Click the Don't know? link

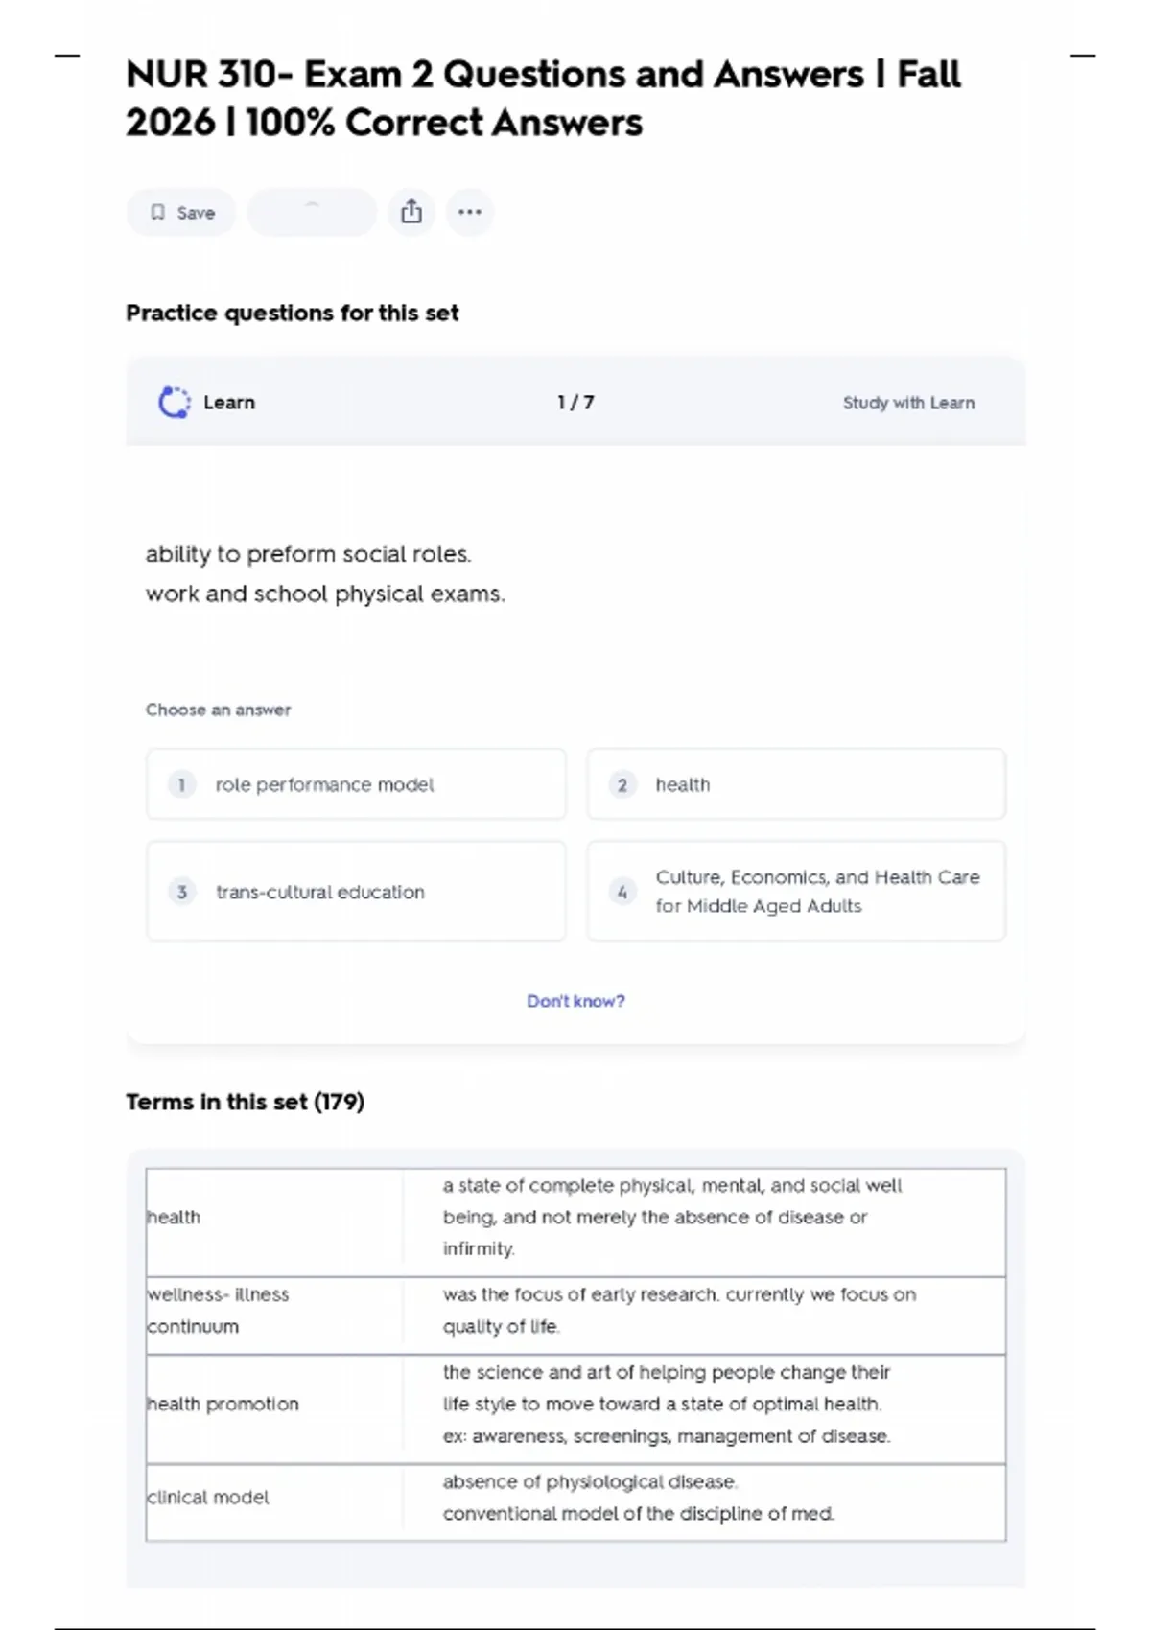click(x=575, y=1001)
